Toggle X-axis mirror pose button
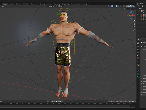 tap(125, 9)
